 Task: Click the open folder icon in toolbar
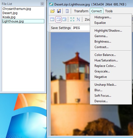(53, 11)
